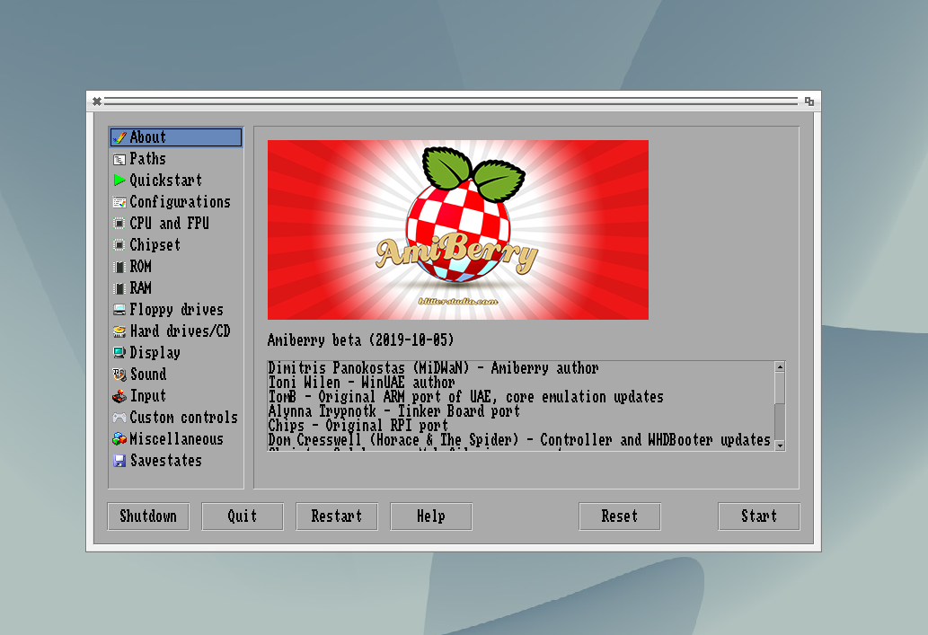Click the credits list scrollbar thumb
Image resolution: width=928 pixels, height=635 pixels.
[780, 388]
